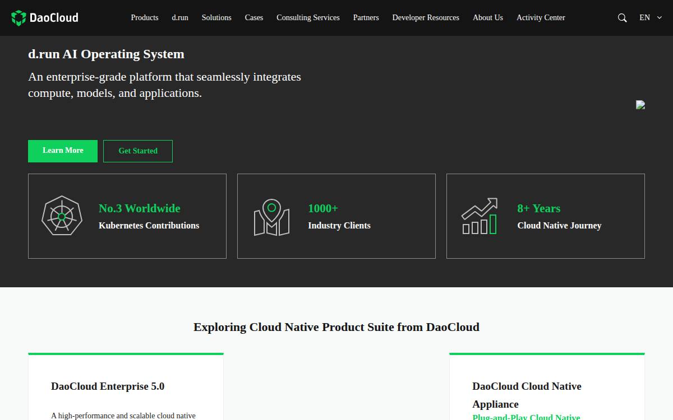
Task: Click the high-performance cloud native description
Action: point(123,416)
